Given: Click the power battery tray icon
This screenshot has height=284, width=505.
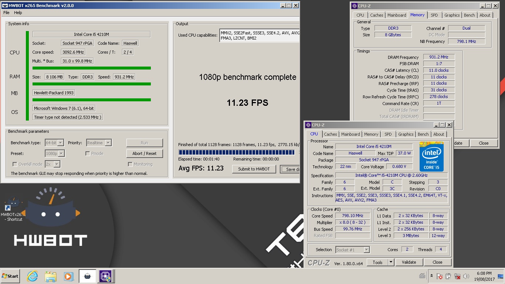Looking at the screenshot, I should tap(448, 276).
